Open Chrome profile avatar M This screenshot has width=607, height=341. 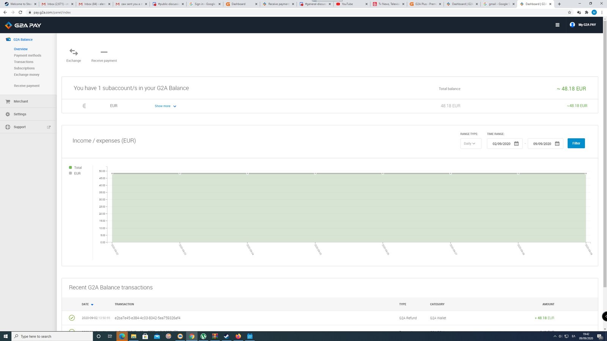(x=594, y=13)
